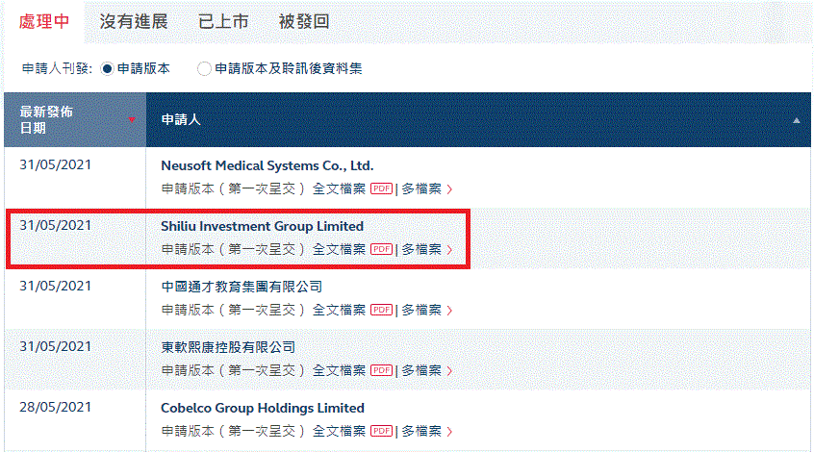The image size is (814, 452).
Task: Select 申請版本及聆訊後資料集 radio button
Action: [204, 68]
